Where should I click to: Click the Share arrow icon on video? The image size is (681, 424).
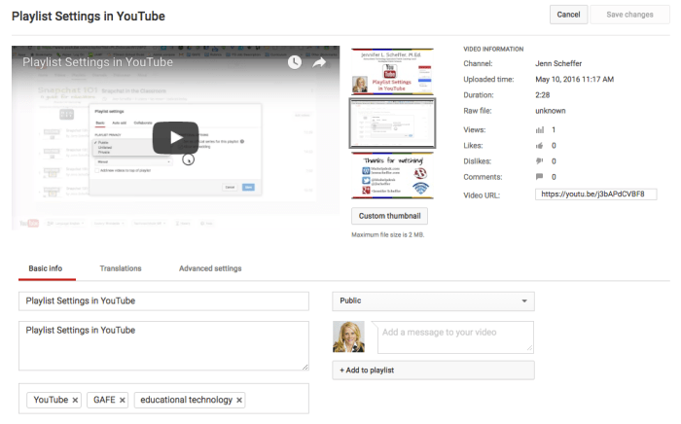318,62
